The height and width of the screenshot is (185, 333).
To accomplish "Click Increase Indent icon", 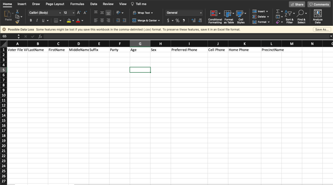I will pyautogui.click(x=124, y=20).
